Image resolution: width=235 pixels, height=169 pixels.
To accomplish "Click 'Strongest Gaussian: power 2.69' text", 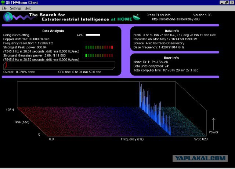I will [x=35, y=55].
